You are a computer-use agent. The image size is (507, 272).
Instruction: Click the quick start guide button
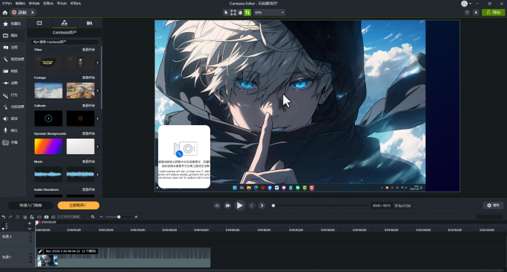tap(31, 206)
